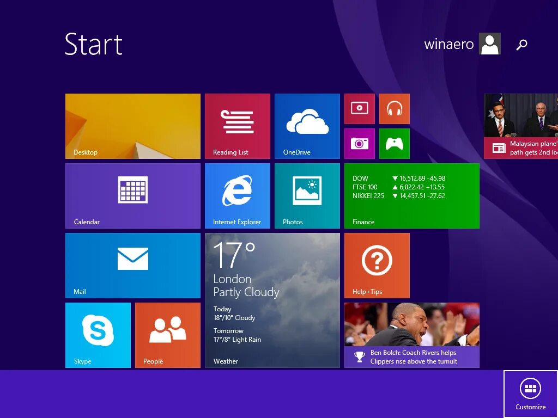The width and height of the screenshot is (558, 418).
Task: Click the NIKKEI 225 index row
Action: (399, 196)
